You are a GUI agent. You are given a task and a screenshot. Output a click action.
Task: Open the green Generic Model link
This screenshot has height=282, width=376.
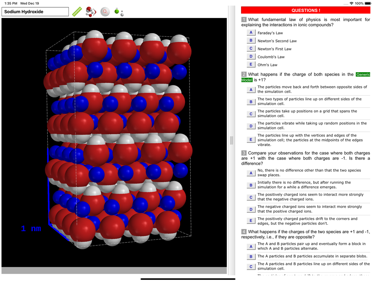[306, 77]
